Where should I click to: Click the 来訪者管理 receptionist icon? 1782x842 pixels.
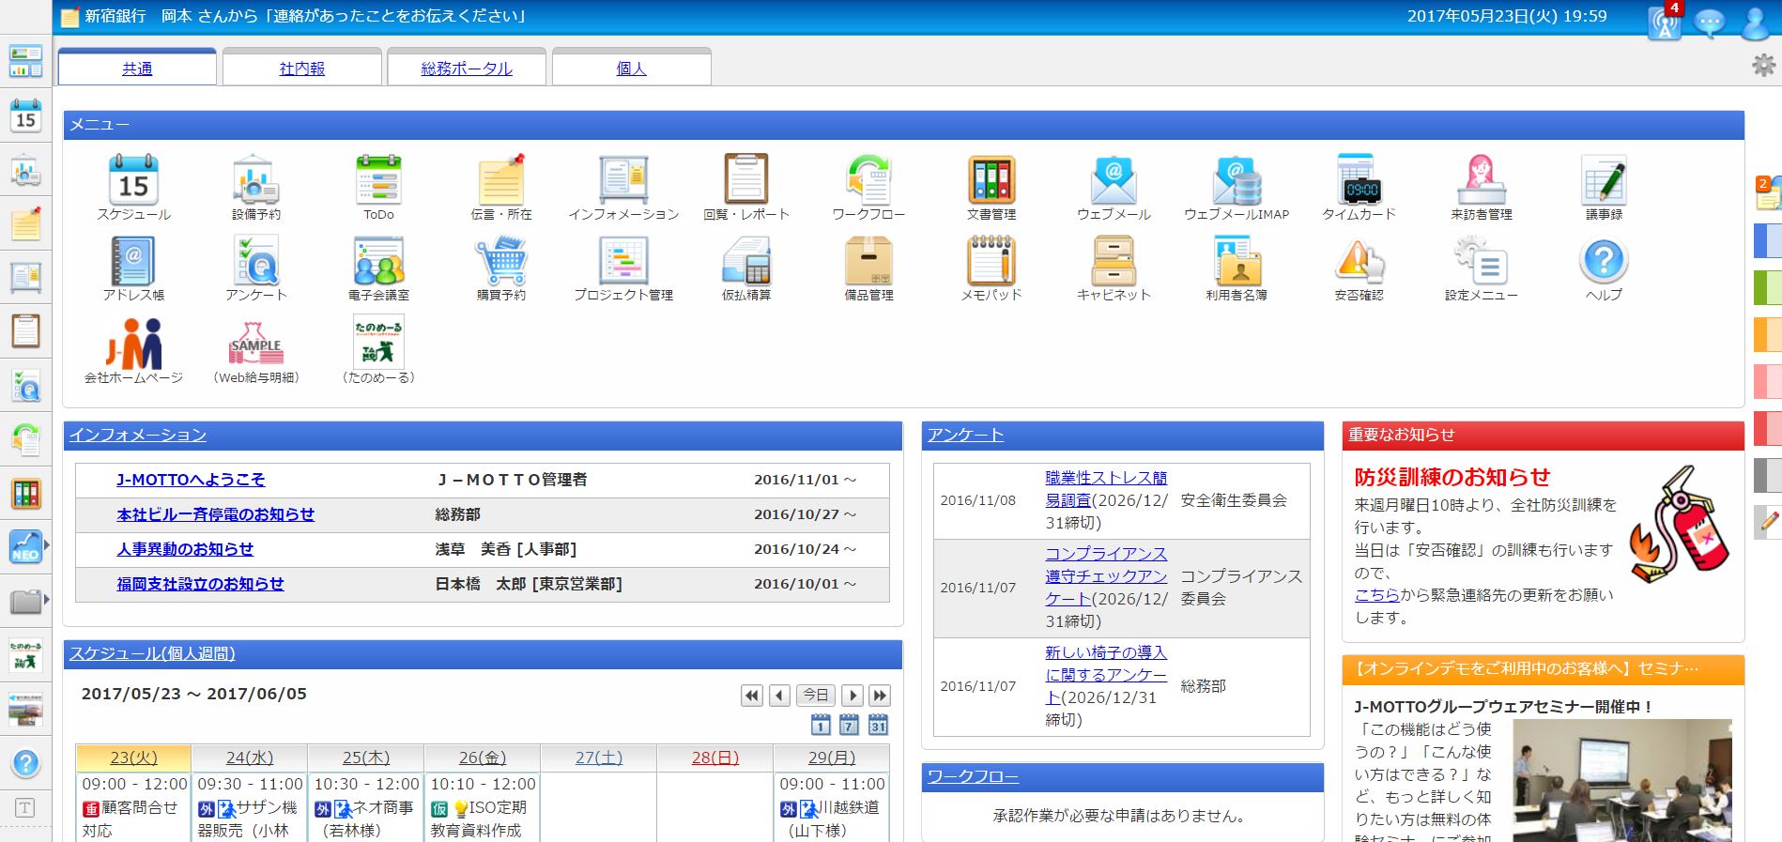[x=1481, y=180]
